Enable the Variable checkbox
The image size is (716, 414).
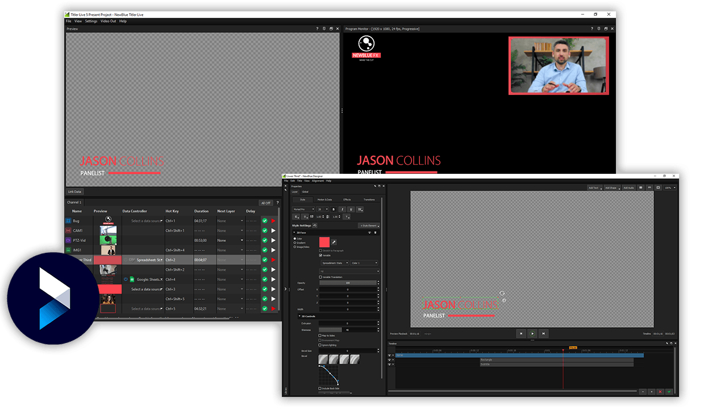[x=320, y=256]
